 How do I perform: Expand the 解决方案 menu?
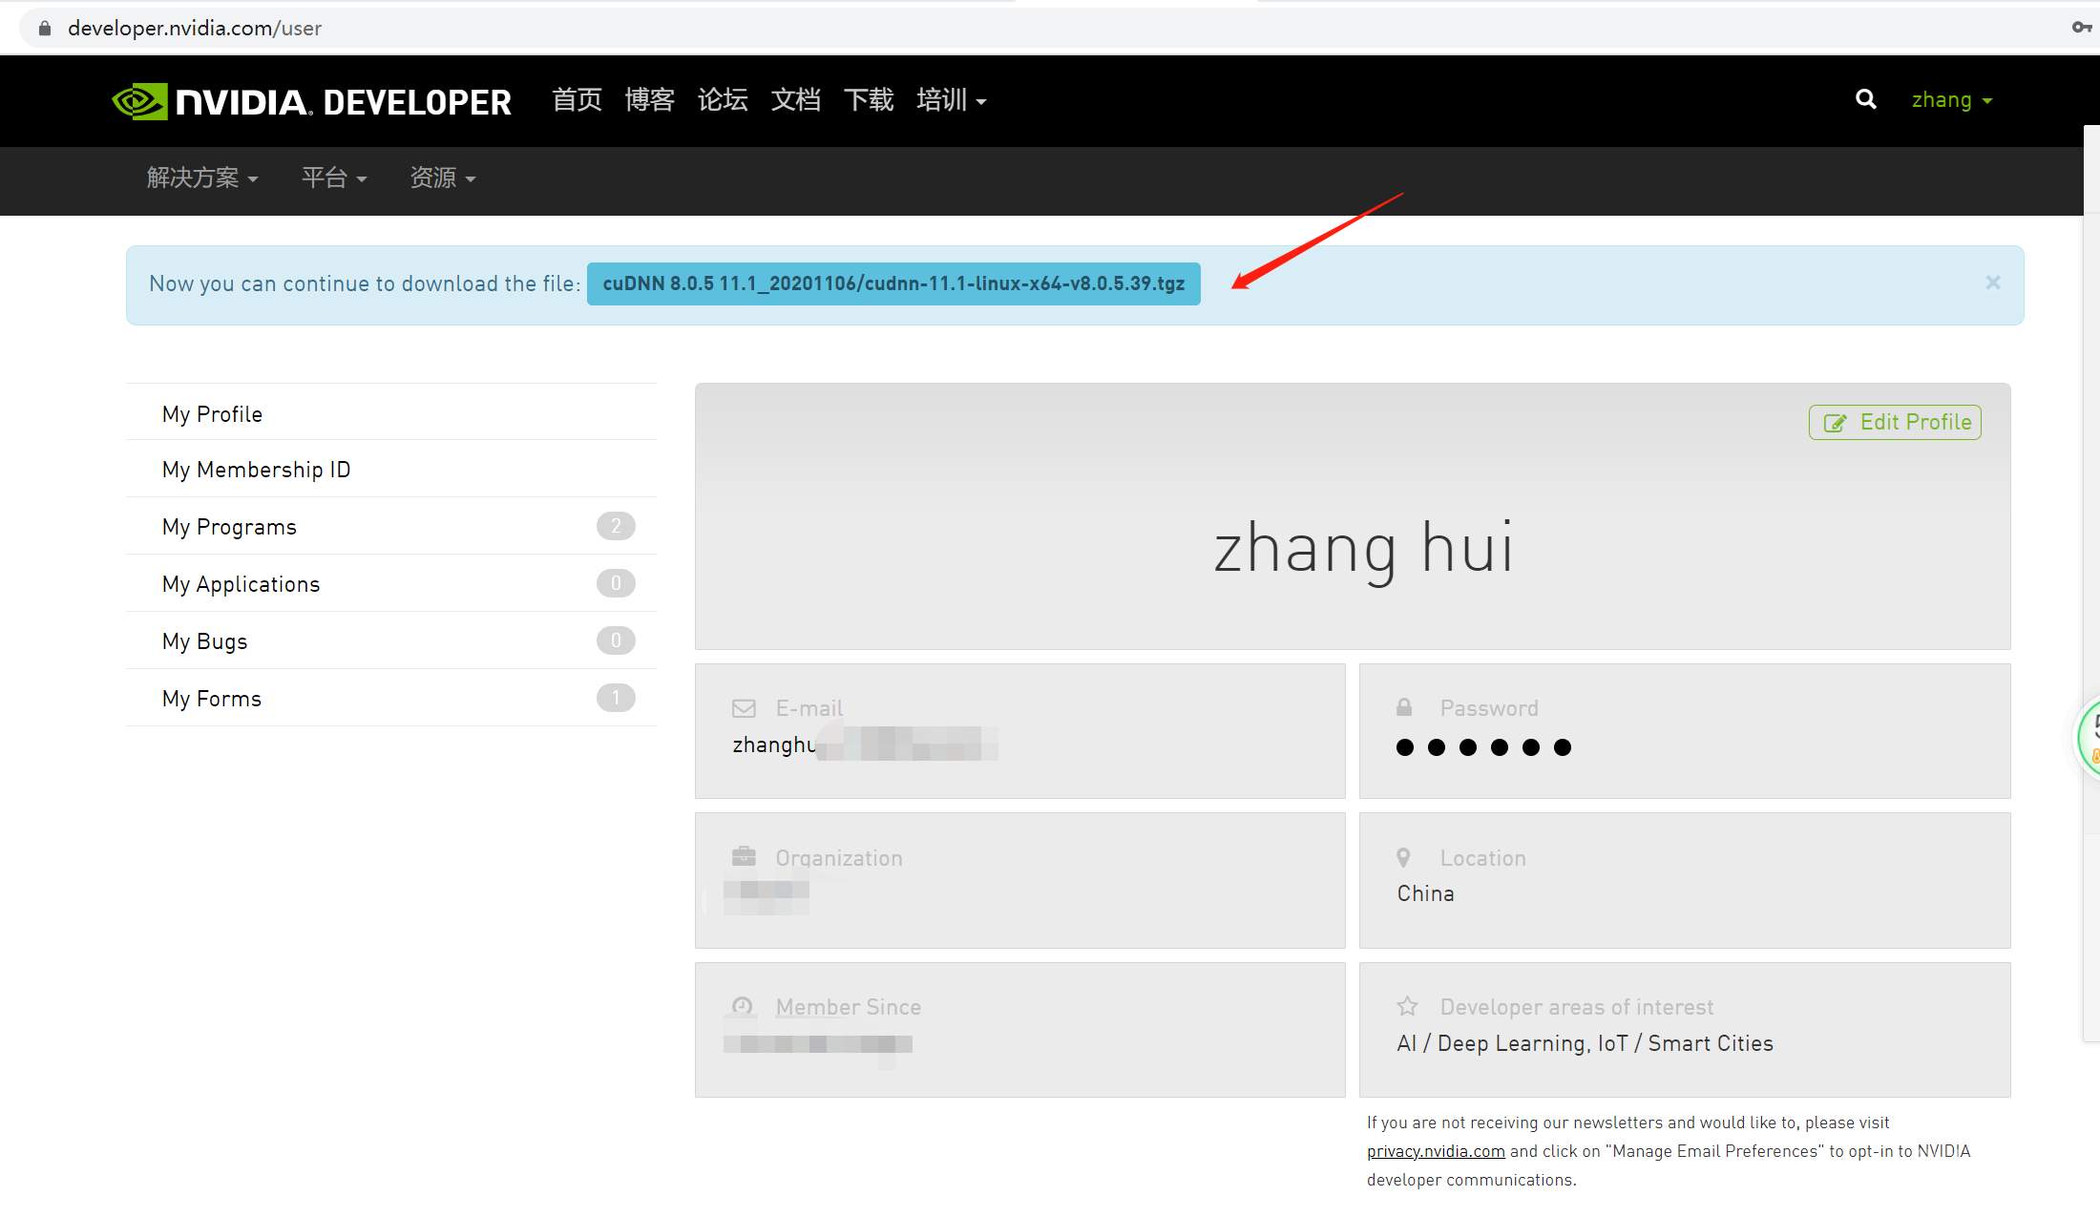(202, 178)
